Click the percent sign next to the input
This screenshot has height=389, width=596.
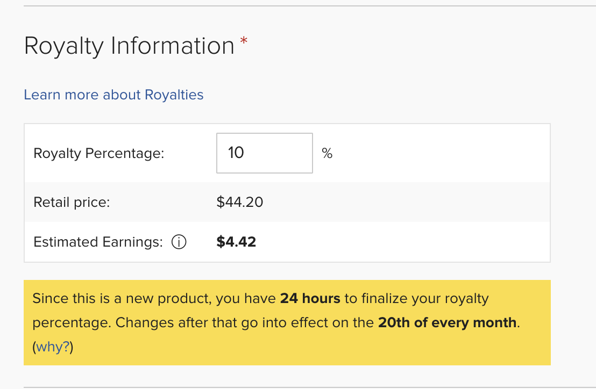coord(327,154)
